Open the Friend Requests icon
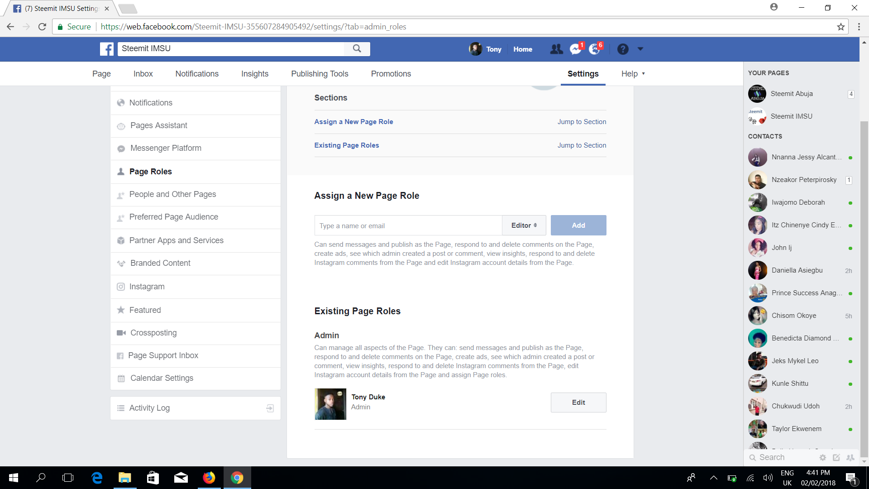869x489 pixels. point(556,49)
